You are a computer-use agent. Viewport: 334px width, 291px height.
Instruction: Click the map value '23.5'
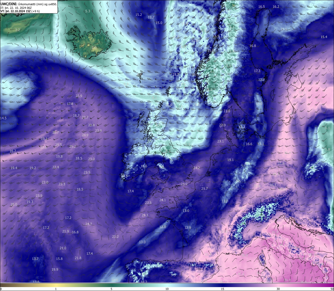(87, 172)
